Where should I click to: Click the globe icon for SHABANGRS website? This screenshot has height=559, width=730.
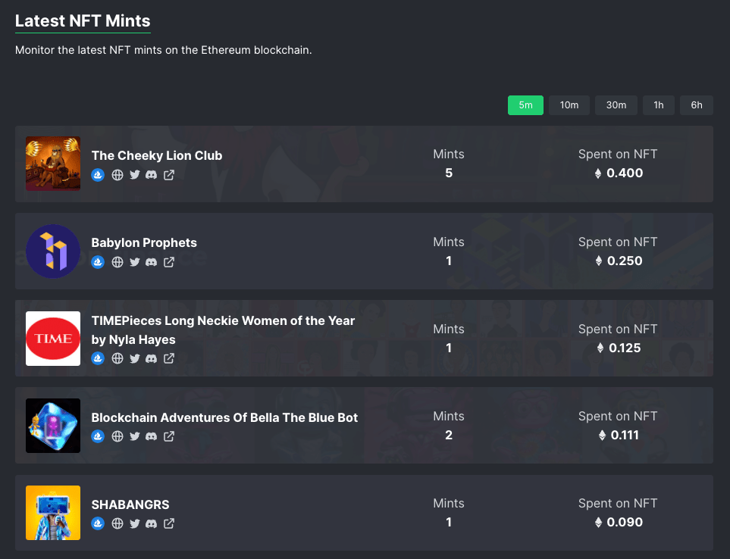click(x=117, y=523)
